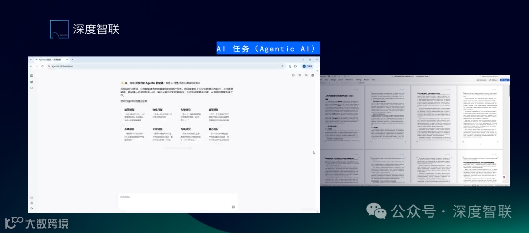This screenshot has height=233, width=529.
Task: Focus the chat message input box
Action: [178, 201]
